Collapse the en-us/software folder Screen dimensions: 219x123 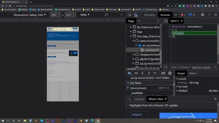(x=136, y=45)
